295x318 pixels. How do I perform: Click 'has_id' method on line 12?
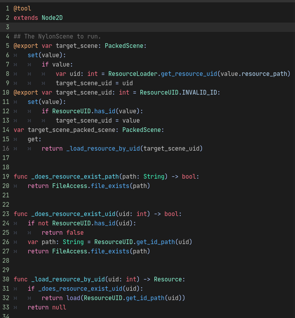click(105, 111)
